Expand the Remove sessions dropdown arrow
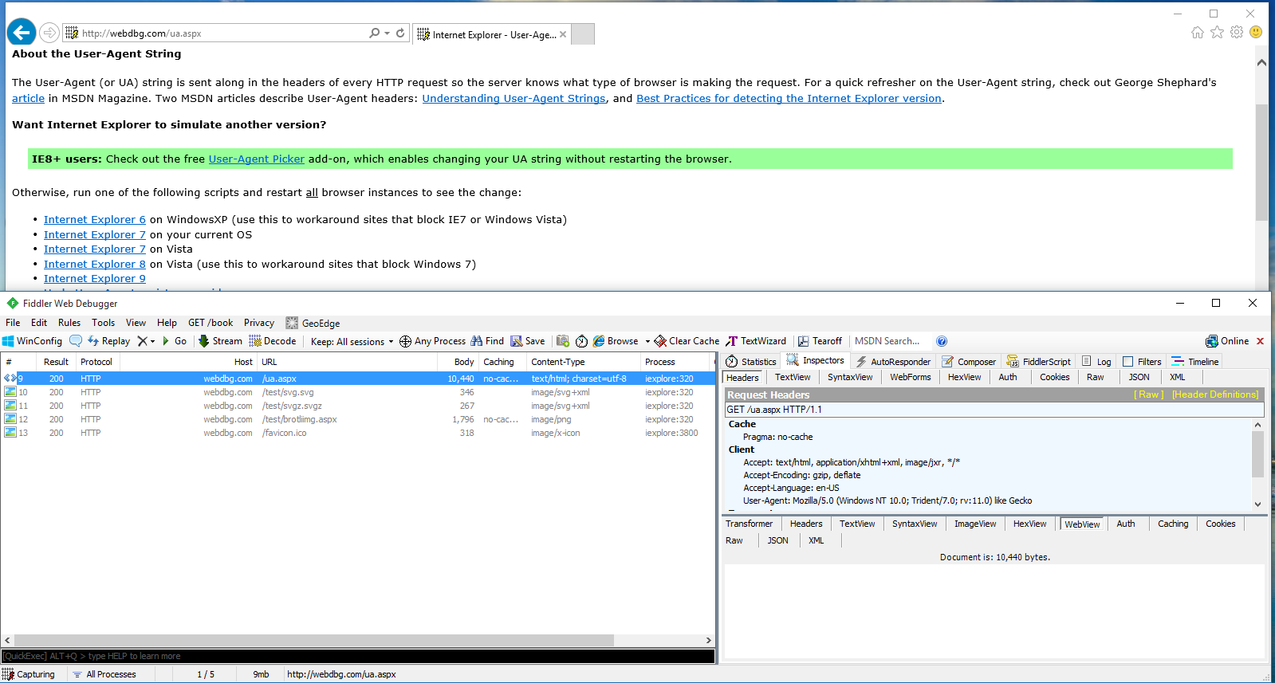The height and width of the screenshot is (683, 1275). [x=152, y=341]
